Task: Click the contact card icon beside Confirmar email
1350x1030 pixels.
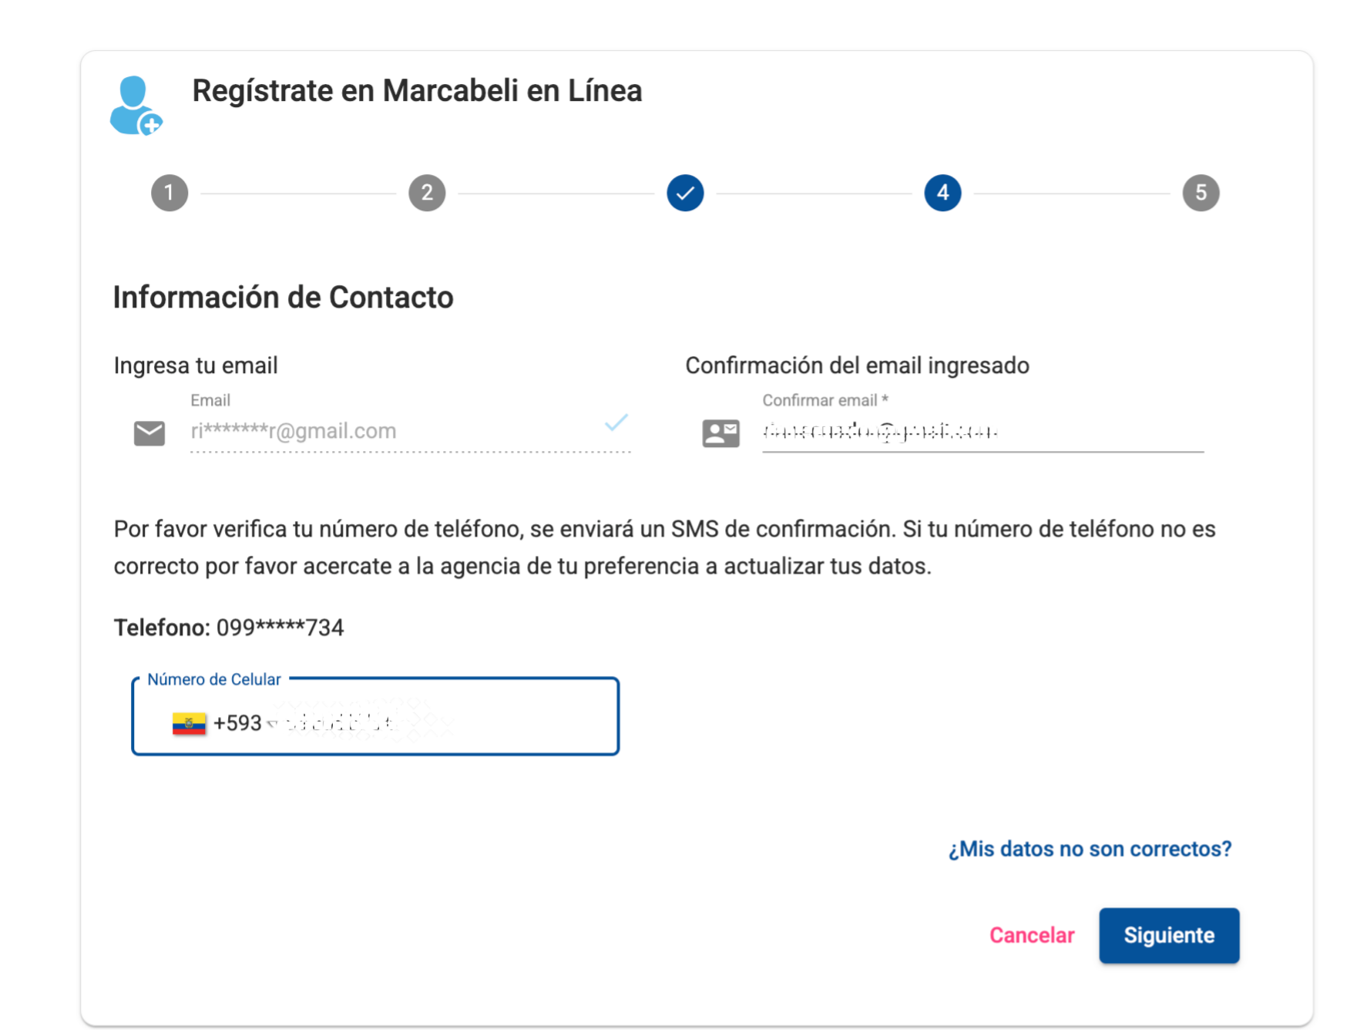Action: (x=720, y=433)
